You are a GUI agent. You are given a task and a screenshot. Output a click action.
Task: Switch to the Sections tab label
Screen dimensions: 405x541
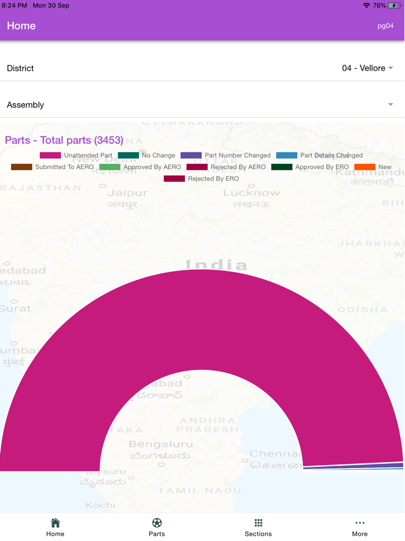[x=258, y=533]
